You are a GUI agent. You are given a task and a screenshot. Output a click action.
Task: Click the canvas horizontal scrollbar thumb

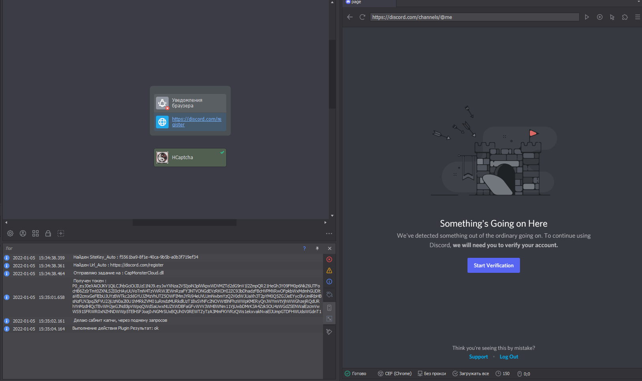pos(184,223)
